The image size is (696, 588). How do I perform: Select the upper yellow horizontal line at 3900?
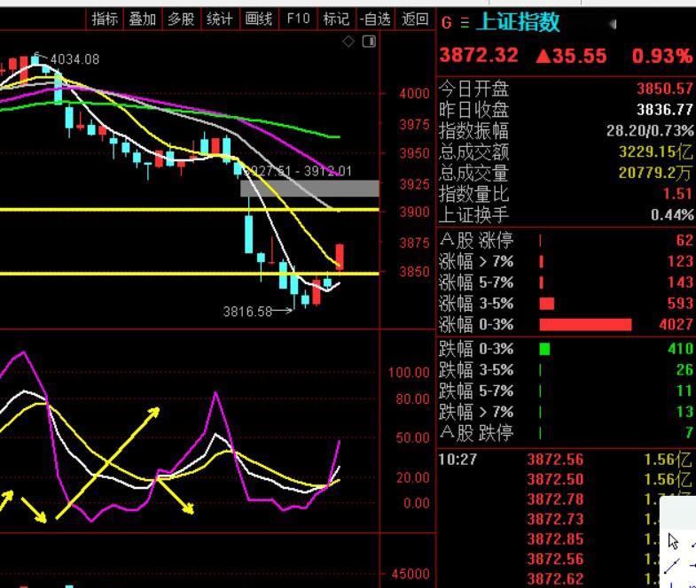tap(190, 210)
